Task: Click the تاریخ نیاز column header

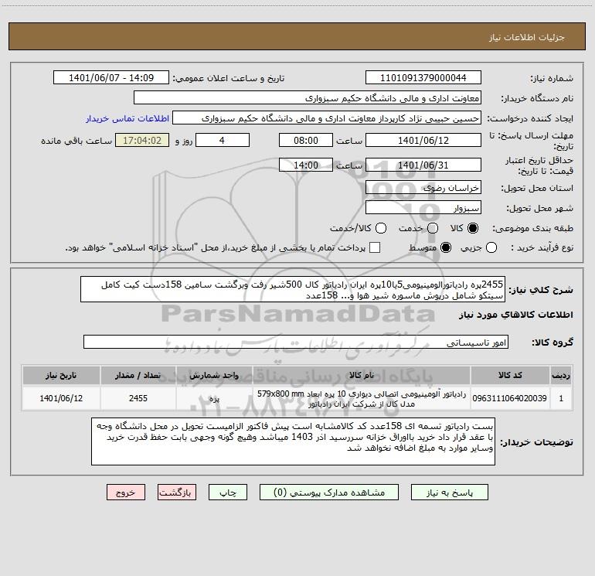Action: coord(61,376)
